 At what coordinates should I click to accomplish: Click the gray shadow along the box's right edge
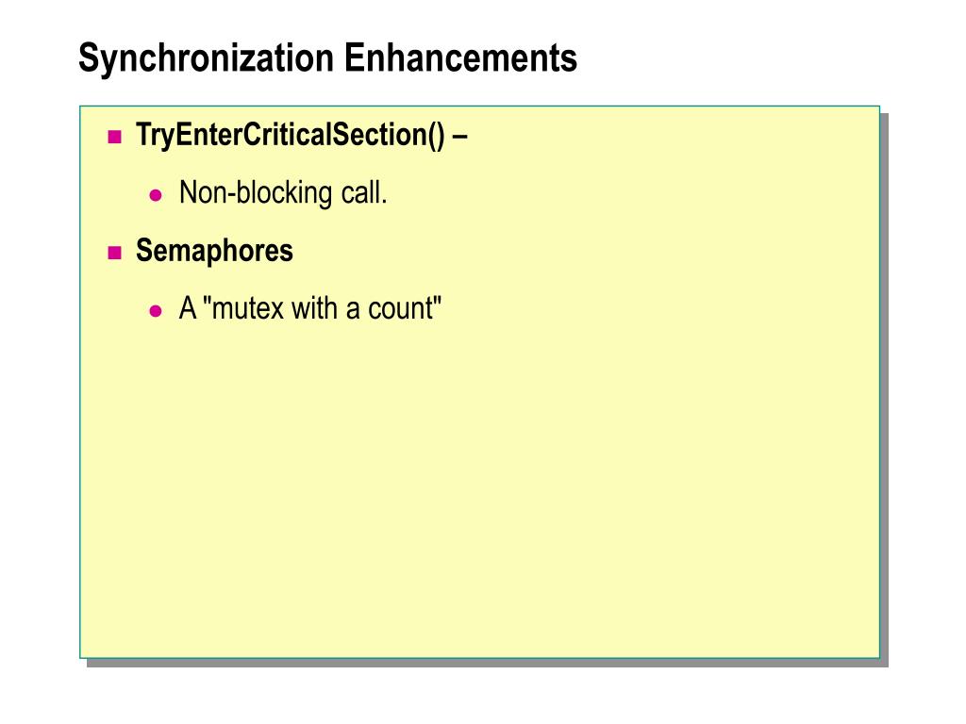tap(884, 387)
